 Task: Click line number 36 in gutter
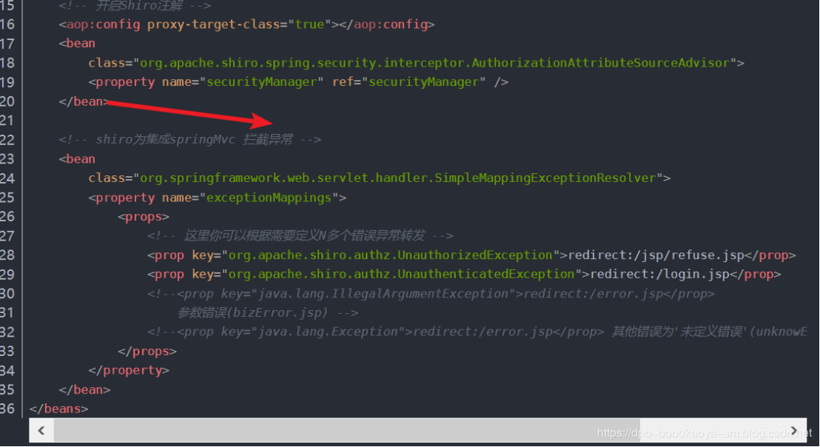7,409
